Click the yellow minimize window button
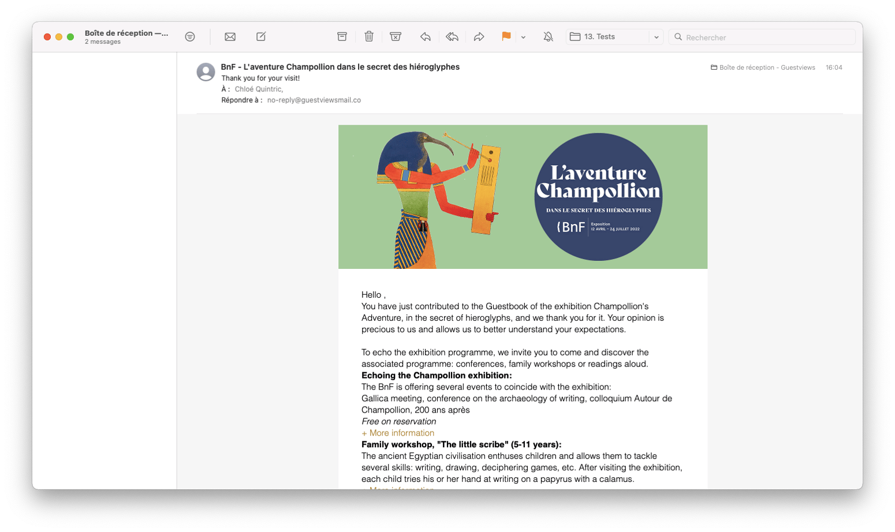Screen dimensions: 895x532 (x=59, y=37)
